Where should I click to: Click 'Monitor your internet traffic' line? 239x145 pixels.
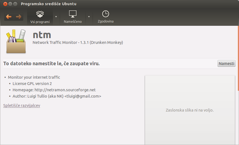(34, 77)
